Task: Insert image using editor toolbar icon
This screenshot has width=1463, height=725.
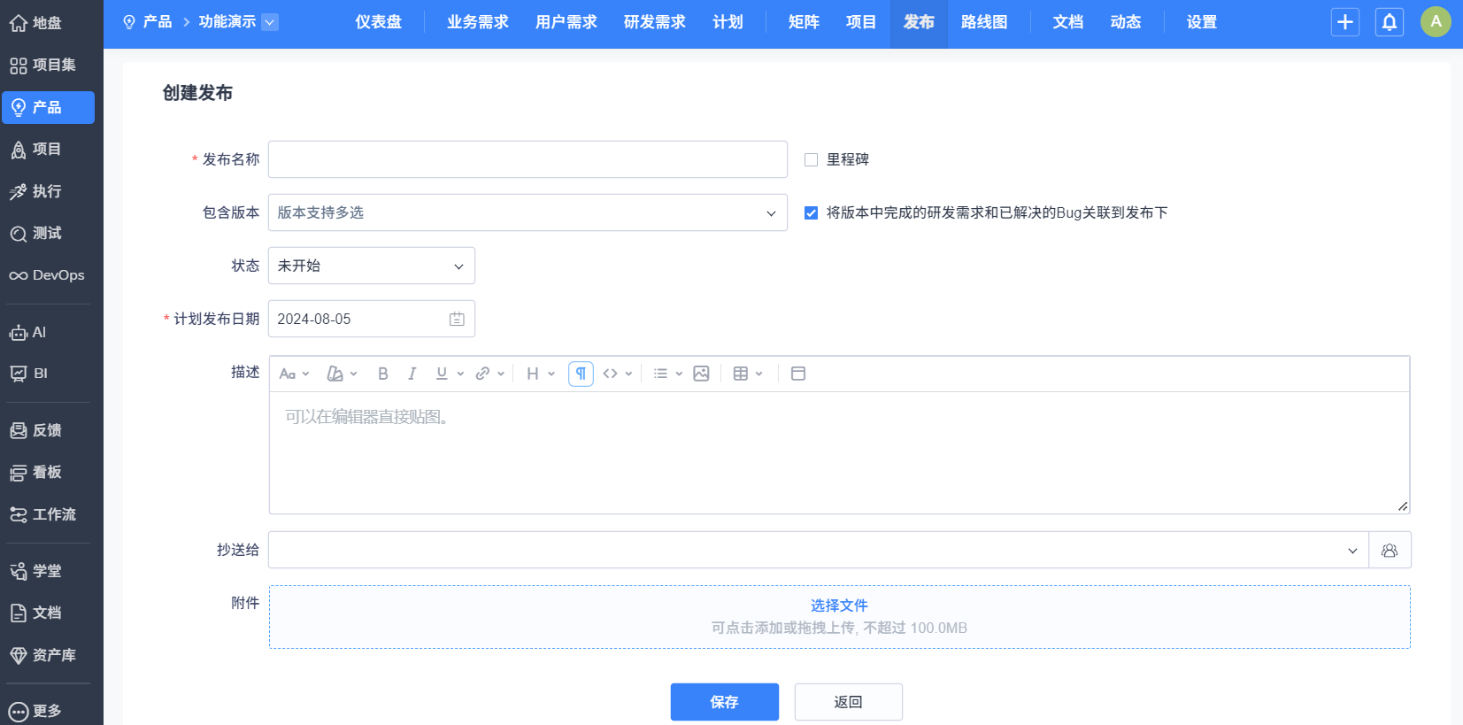Action: [701, 374]
